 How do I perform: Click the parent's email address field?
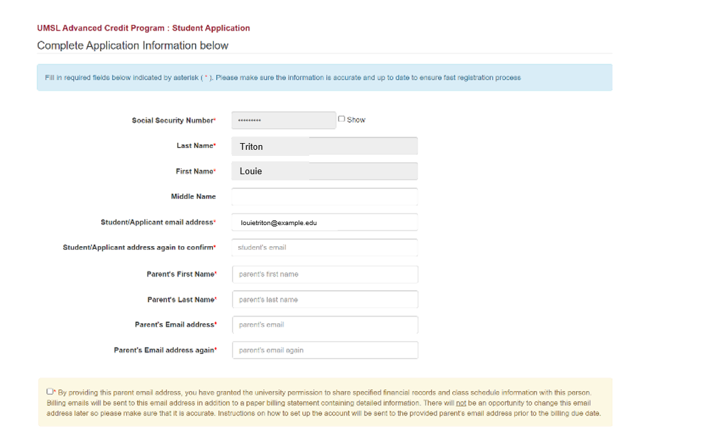[324, 325]
